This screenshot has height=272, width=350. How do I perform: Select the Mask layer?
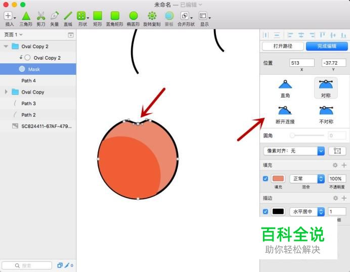[38, 69]
